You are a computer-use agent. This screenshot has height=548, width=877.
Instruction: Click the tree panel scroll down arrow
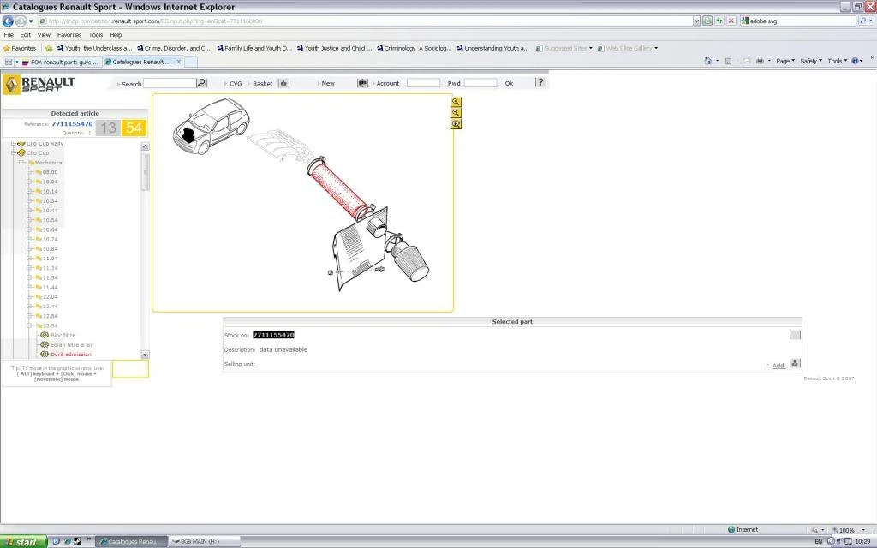point(146,354)
